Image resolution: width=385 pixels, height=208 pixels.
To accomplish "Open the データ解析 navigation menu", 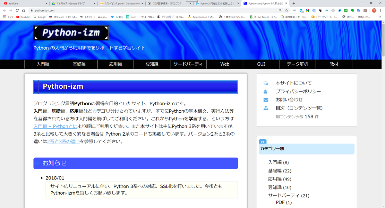I will 297,64.
